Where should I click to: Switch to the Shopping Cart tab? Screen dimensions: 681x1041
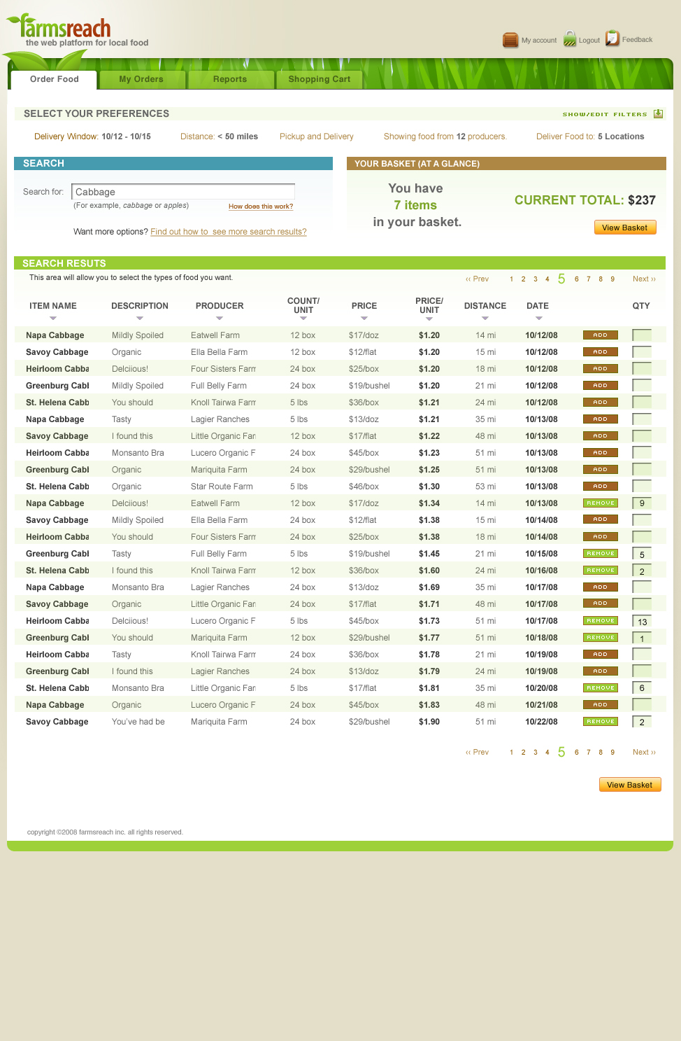[x=320, y=80]
